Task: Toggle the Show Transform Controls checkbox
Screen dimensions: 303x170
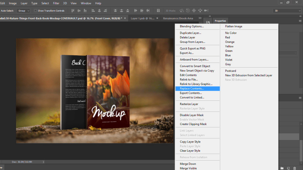Action: coord(36,11)
